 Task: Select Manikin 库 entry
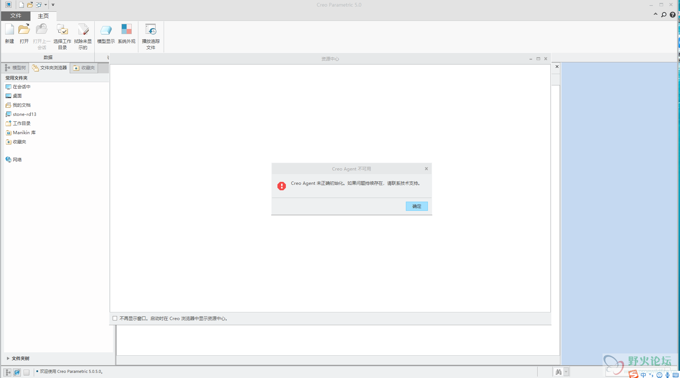(x=21, y=133)
